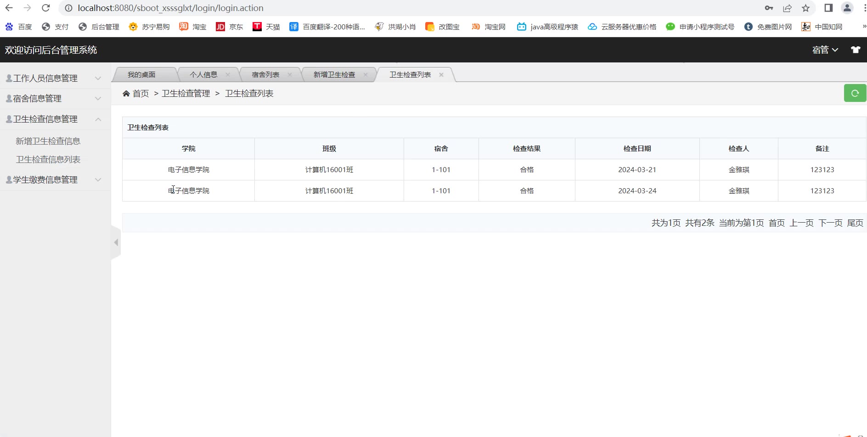Select the date cell 2024-03-24
Screen dimensions: 867x437
coord(637,190)
